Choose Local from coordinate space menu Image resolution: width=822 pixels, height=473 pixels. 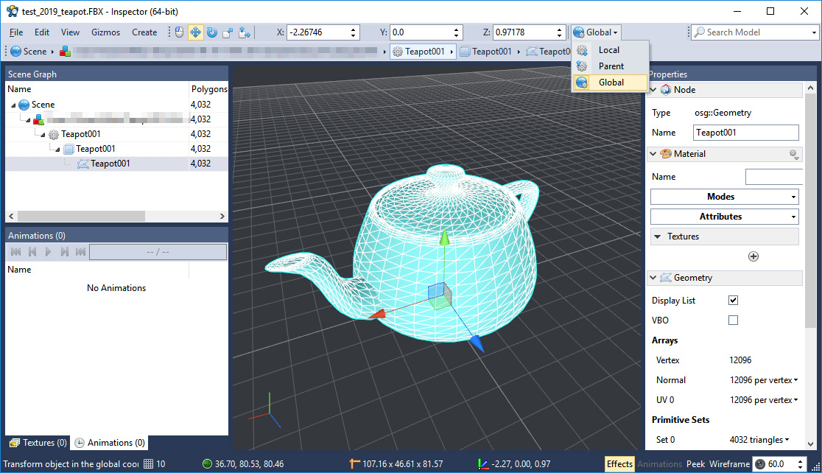[608, 50]
